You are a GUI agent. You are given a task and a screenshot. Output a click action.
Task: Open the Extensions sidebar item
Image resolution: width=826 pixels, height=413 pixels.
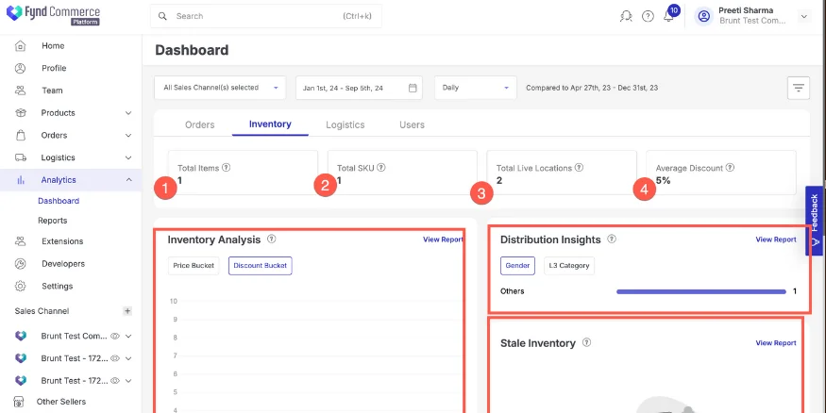62,241
